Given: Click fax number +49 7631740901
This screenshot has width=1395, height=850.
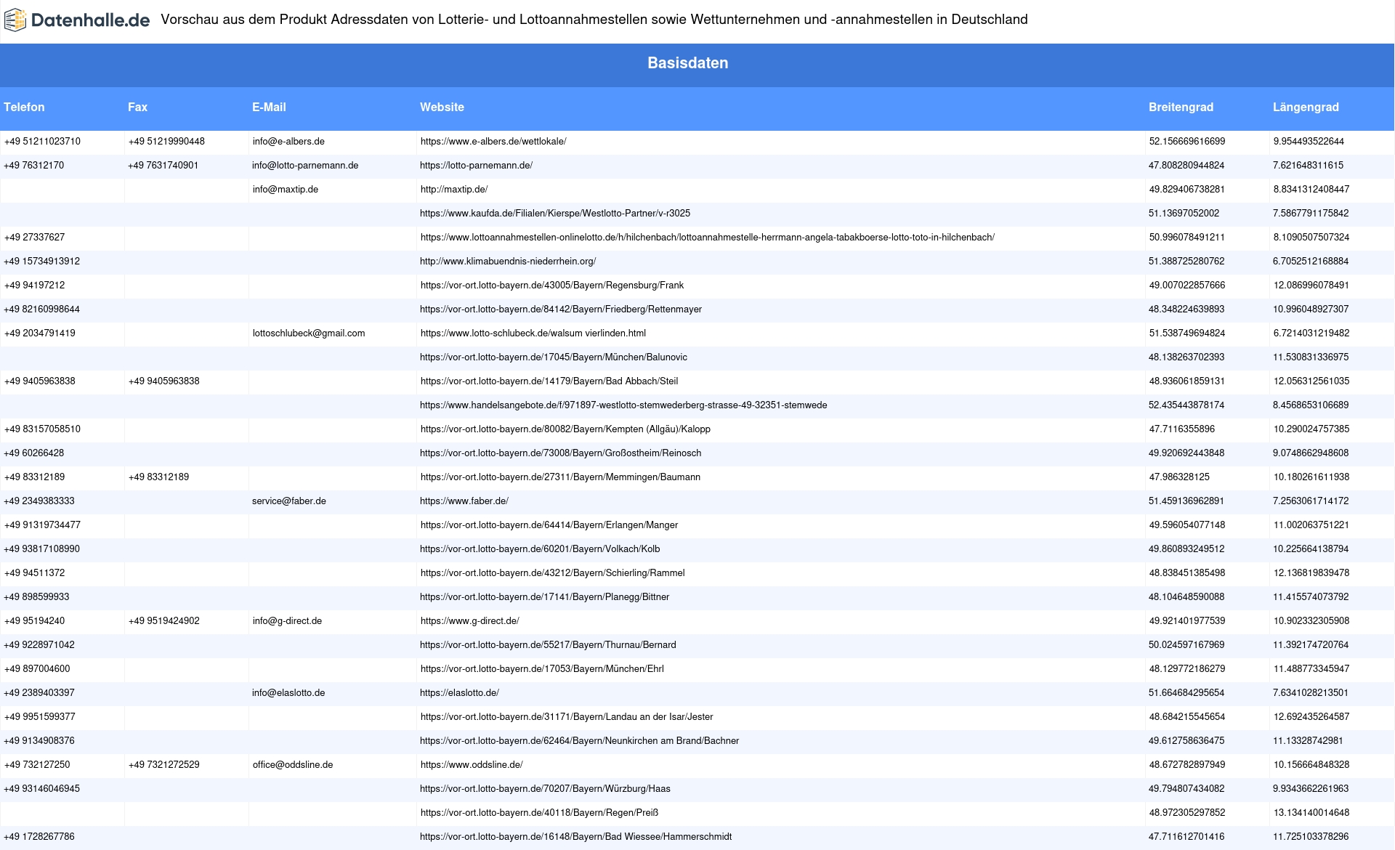Looking at the screenshot, I should 163,166.
